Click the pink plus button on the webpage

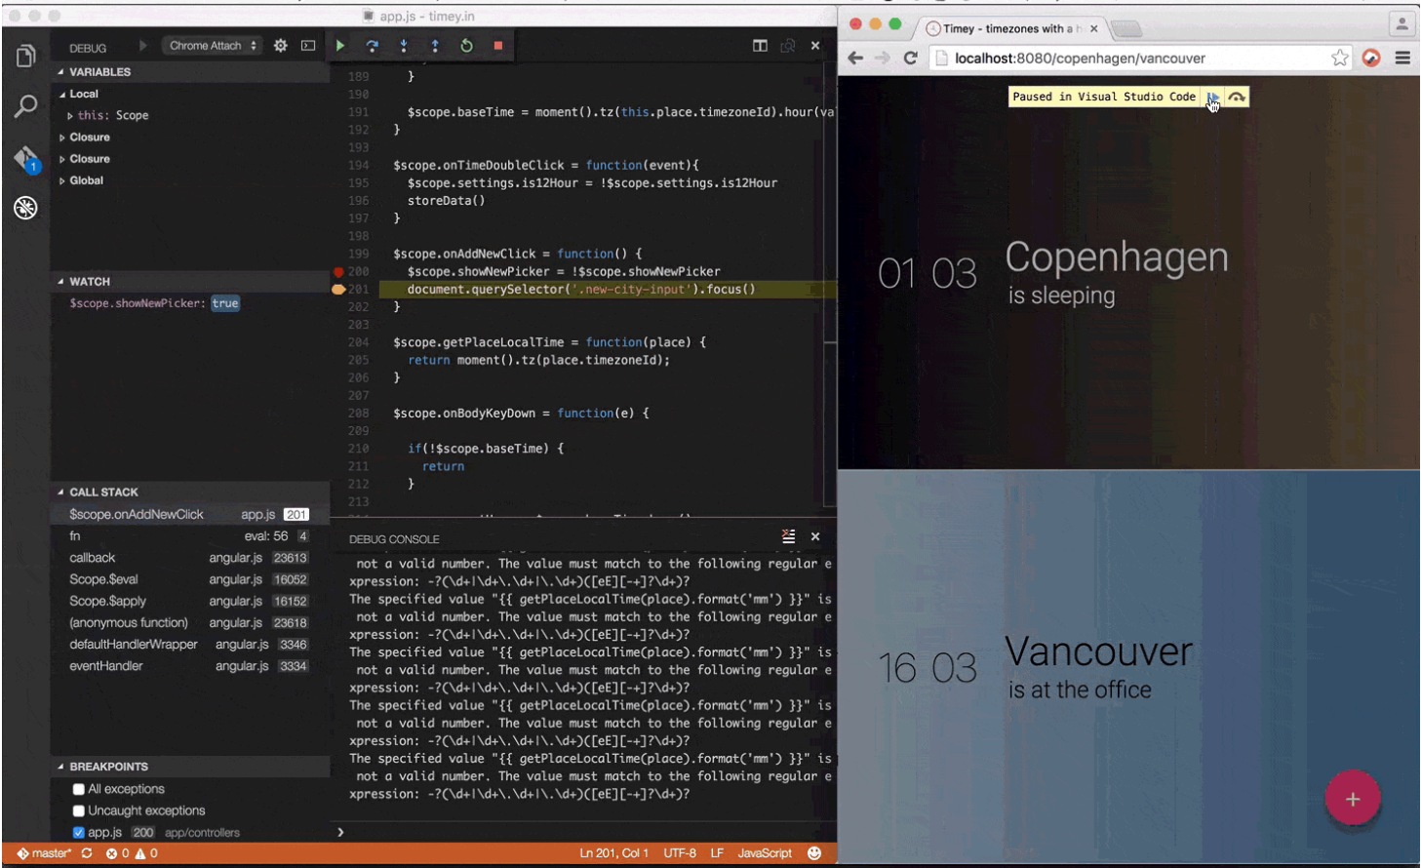(1354, 798)
